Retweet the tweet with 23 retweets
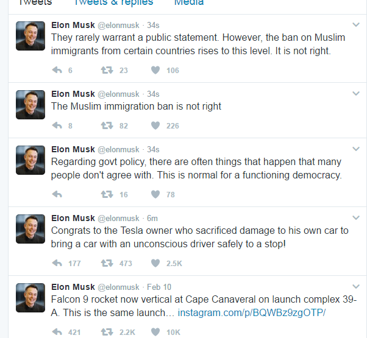This screenshot has width=367, height=338. [x=107, y=70]
